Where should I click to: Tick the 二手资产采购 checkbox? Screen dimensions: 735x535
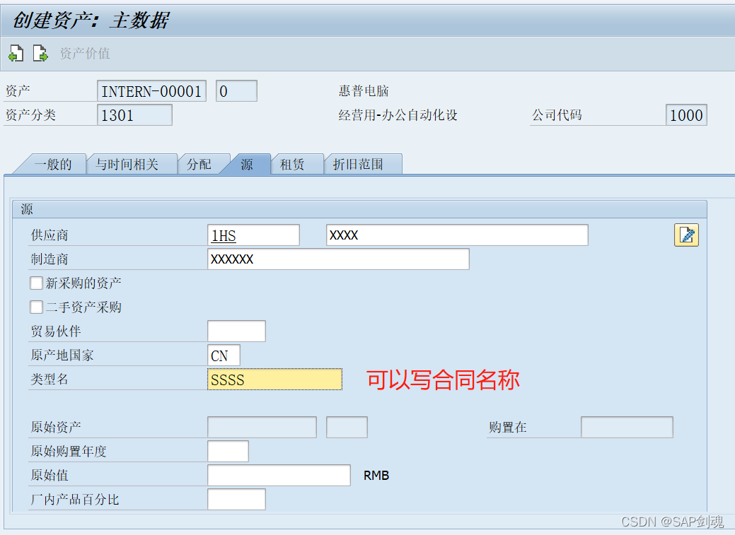(x=36, y=307)
